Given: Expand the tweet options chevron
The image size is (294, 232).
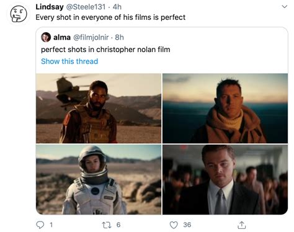Looking at the screenshot, I should click(x=285, y=7).
